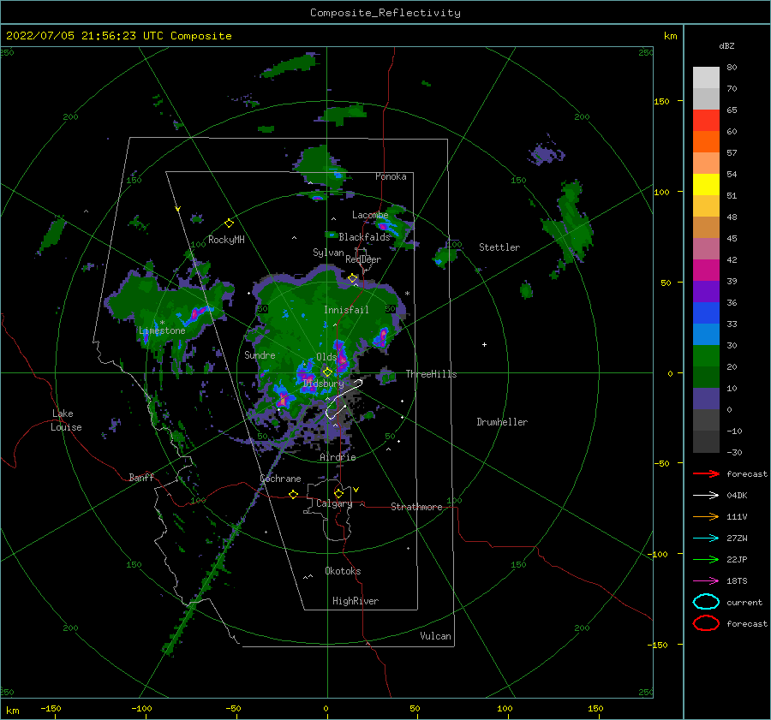The width and height of the screenshot is (771, 720).
Task: Click the 150 tick label on bottom axis
Action: click(x=595, y=708)
